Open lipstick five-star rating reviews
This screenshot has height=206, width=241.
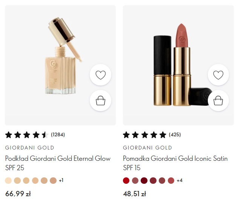click(144, 135)
